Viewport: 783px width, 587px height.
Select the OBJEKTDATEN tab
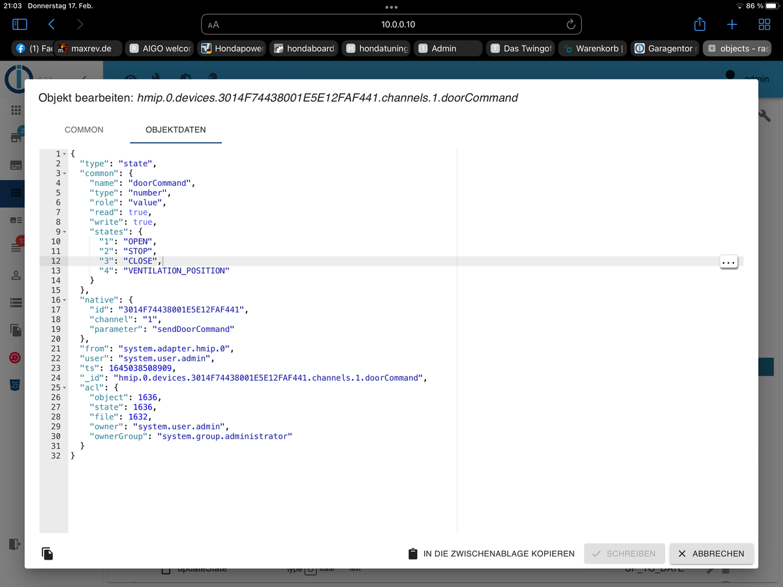(176, 130)
